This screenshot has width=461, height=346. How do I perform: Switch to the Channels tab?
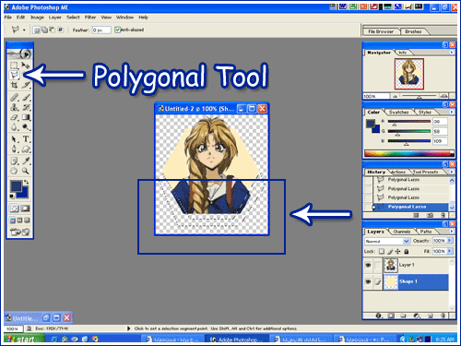pos(402,232)
